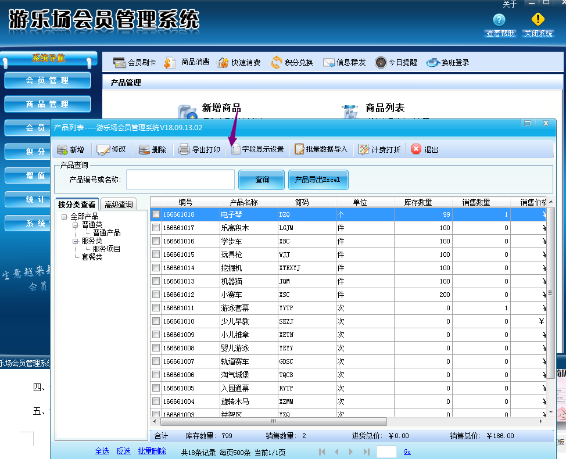Open 商品管理 in the sidebar navigation
Viewport: 566px width, 459px height.
pos(48,104)
